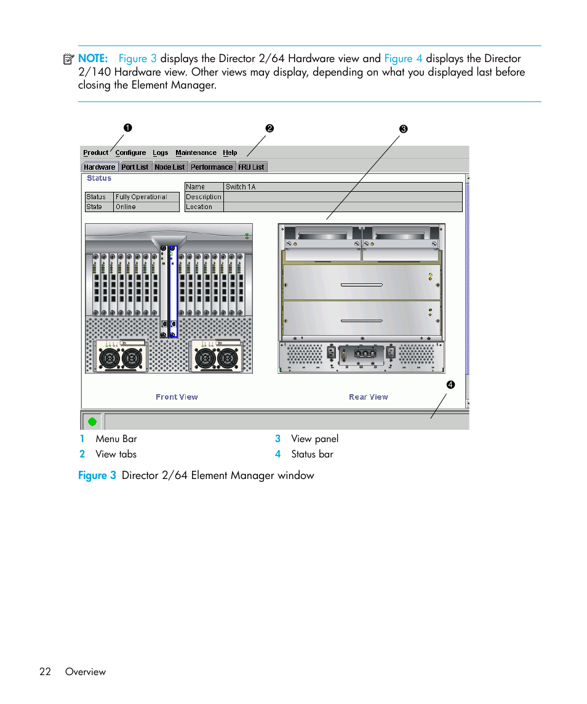Click the Switch 1A name value
Viewport: 587px width, 704px height.
coord(343,187)
